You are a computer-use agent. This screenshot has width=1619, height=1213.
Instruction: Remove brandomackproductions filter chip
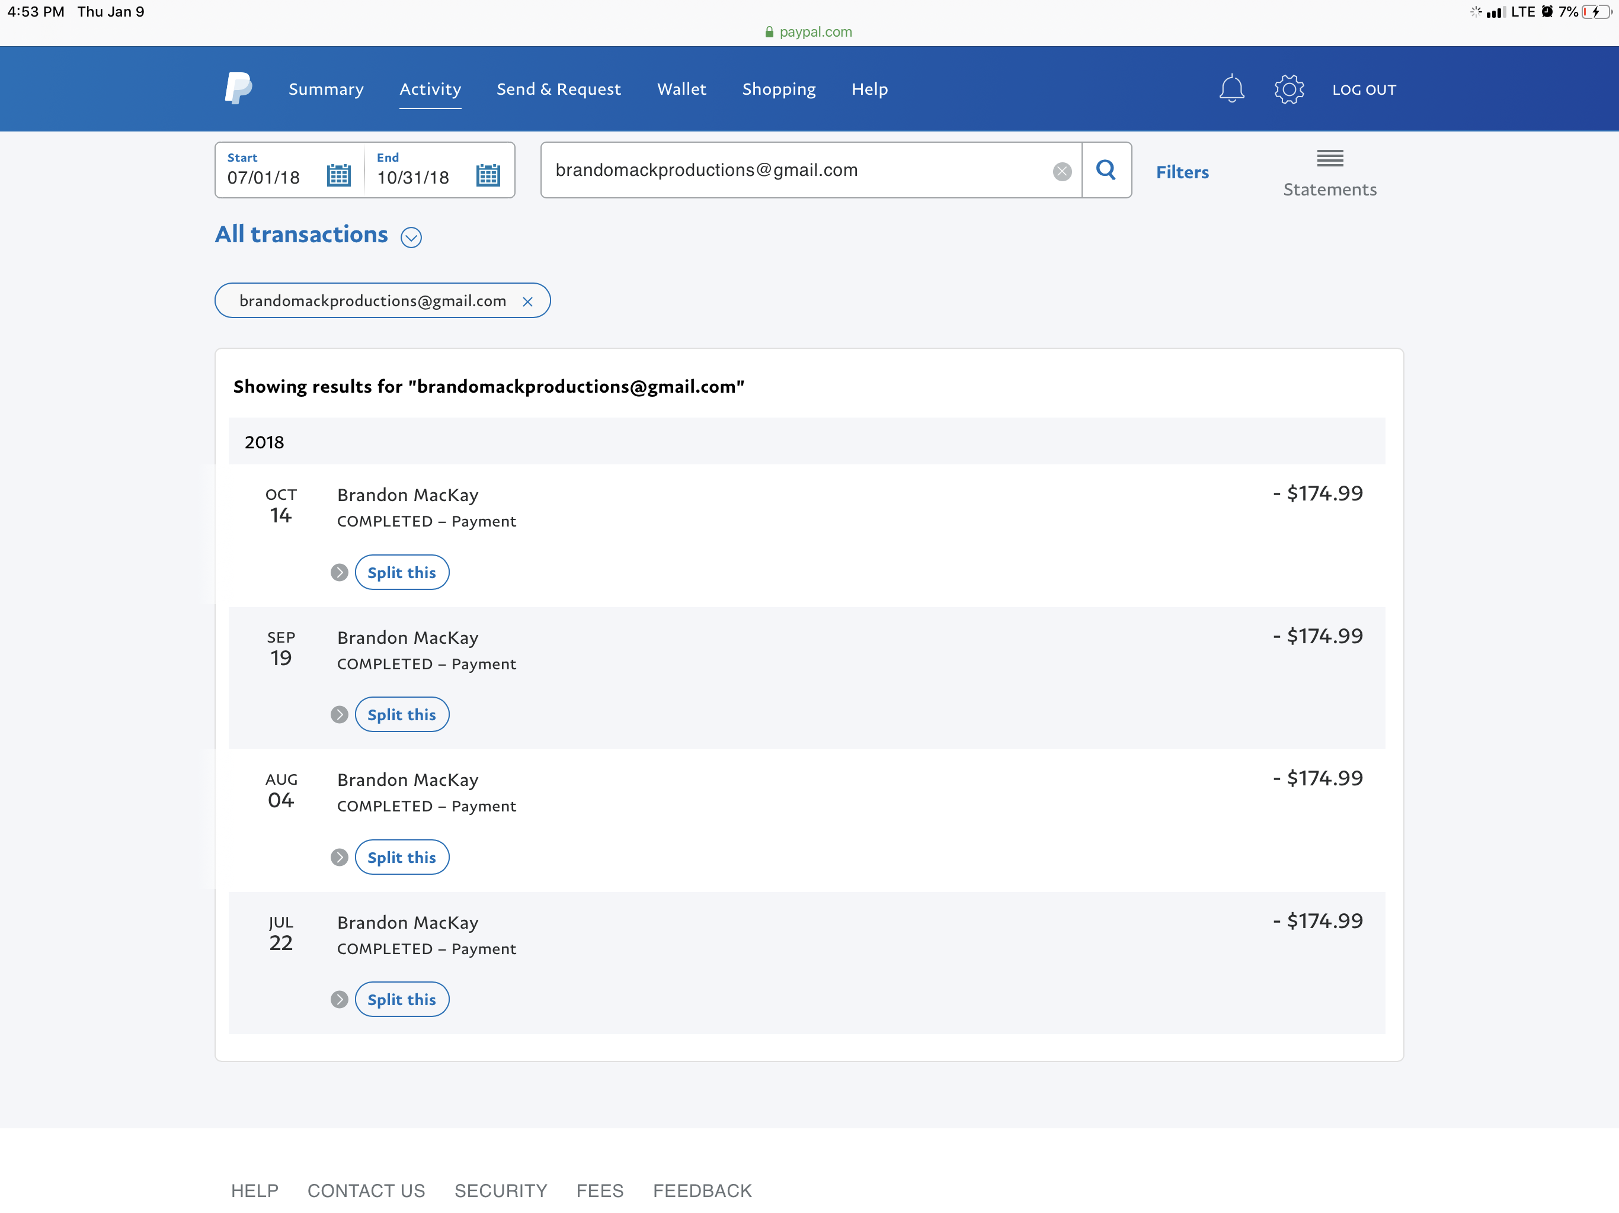click(527, 301)
